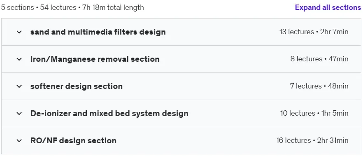The width and height of the screenshot is (363, 156).
Task: Select the sand and multimedia filters design title
Action: tap(98, 32)
